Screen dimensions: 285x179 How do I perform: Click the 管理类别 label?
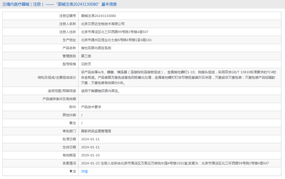click(x=69, y=56)
